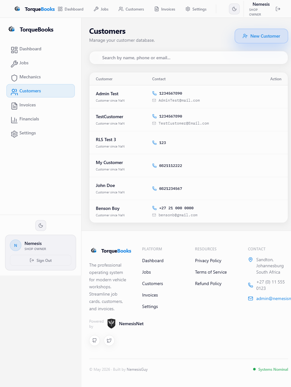Click phone icon for My Customer
Image resolution: width=291 pixels, height=387 pixels.
pyautogui.click(x=154, y=166)
